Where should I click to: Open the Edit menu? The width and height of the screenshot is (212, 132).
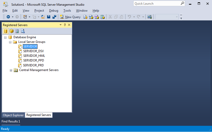[x=15, y=11]
